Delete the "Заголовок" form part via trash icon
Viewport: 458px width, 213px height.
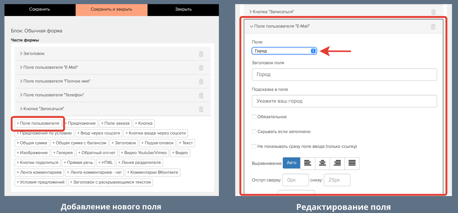point(201,54)
